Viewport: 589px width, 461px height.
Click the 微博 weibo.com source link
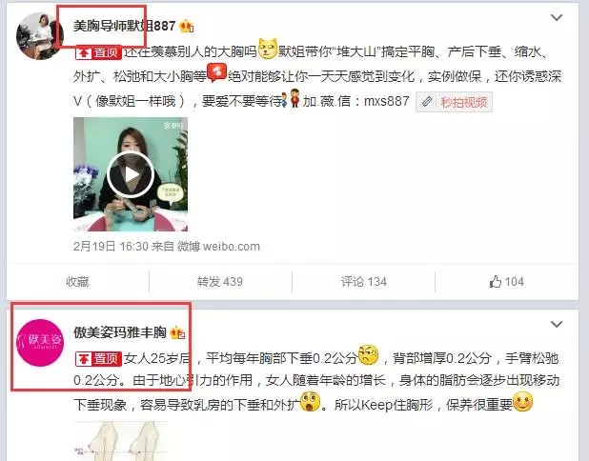[218, 247]
